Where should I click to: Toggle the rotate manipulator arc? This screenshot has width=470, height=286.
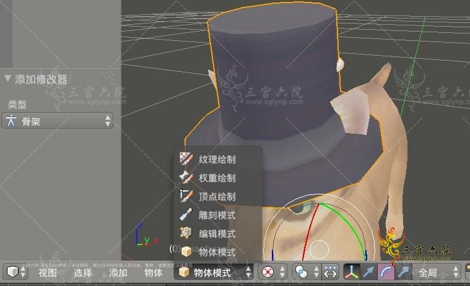pos(386,272)
